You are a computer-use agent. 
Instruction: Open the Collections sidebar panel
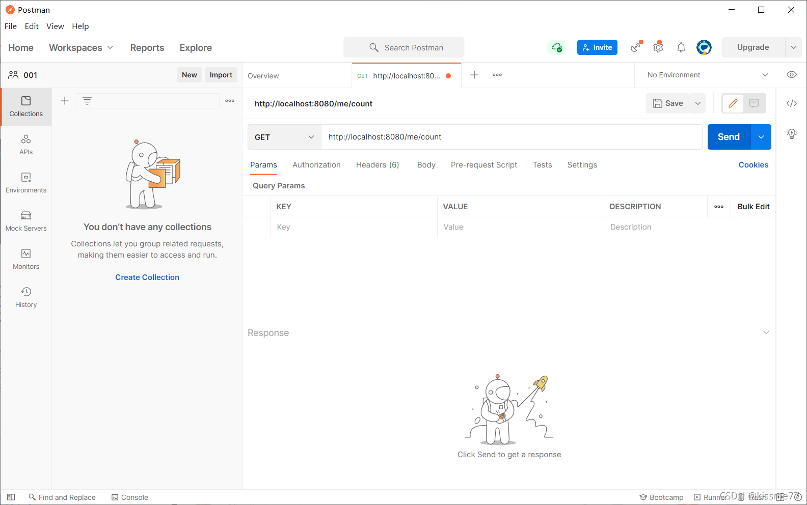[26, 107]
